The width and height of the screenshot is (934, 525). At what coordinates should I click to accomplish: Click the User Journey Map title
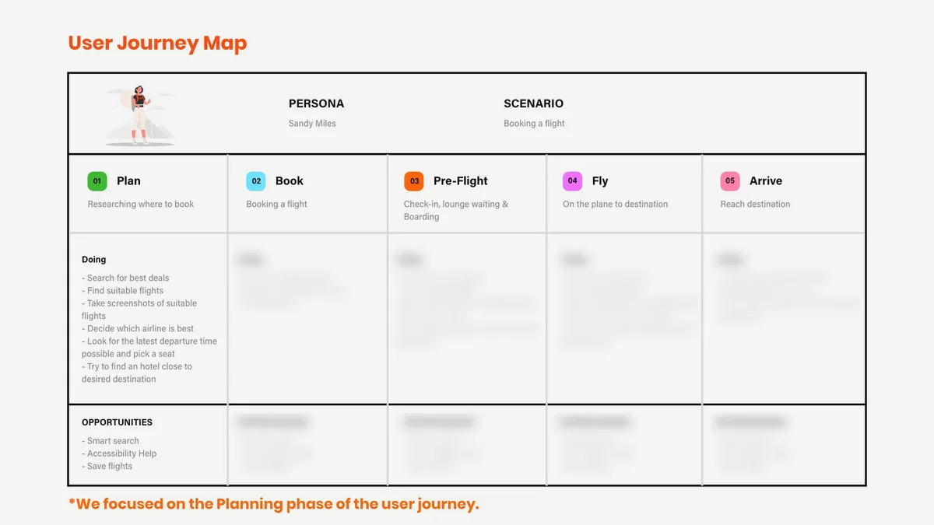157,43
